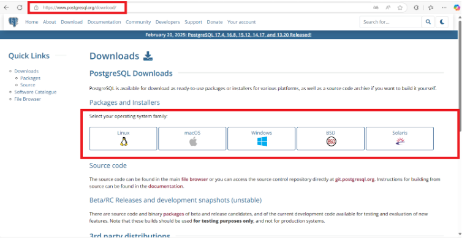Add page to favorites with star icon

tap(400, 7)
